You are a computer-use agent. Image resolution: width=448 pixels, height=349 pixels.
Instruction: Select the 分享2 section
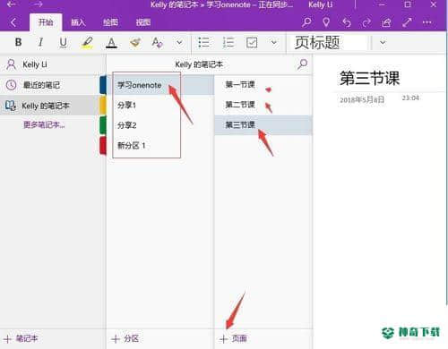[x=159, y=125]
